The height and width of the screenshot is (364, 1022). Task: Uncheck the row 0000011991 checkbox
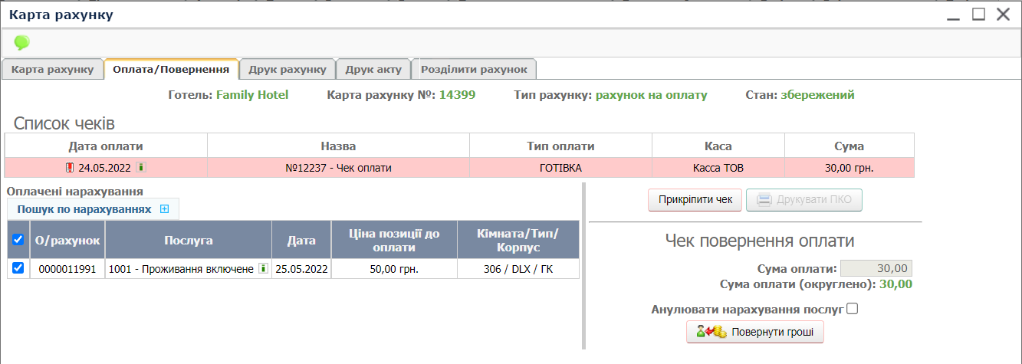tap(18, 268)
